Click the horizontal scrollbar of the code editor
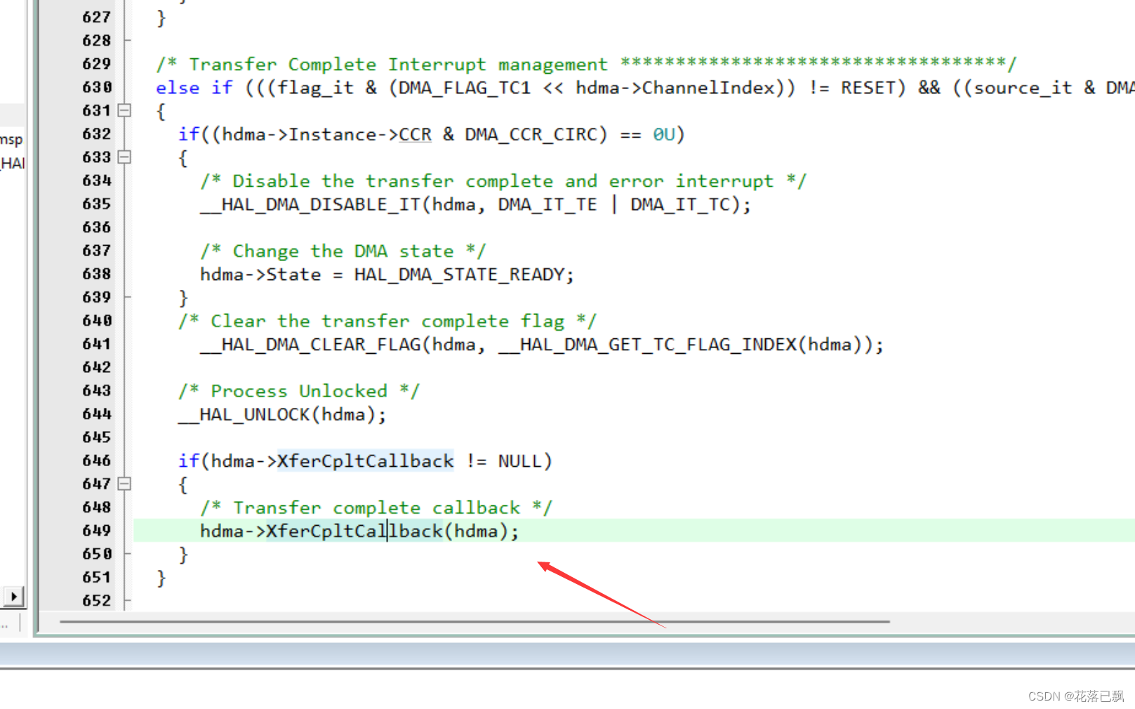Viewport: 1135px width, 709px height. tap(474, 621)
